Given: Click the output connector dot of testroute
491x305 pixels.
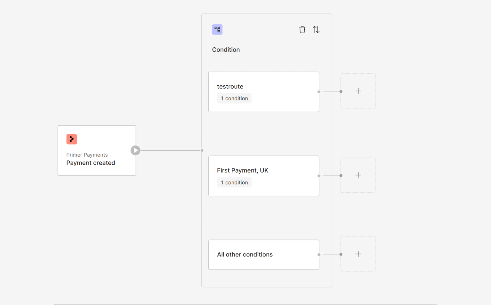Looking at the screenshot, I should tap(319, 92).
